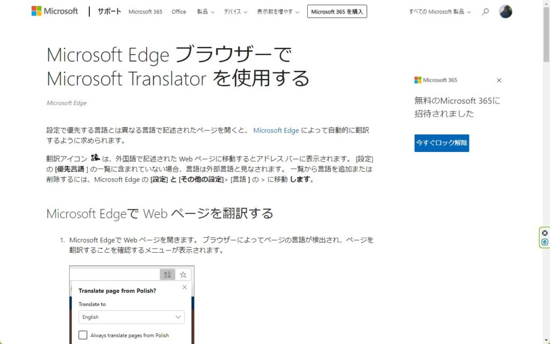Click the Microsoft logo in the header

pyautogui.click(x=55, y=11)
